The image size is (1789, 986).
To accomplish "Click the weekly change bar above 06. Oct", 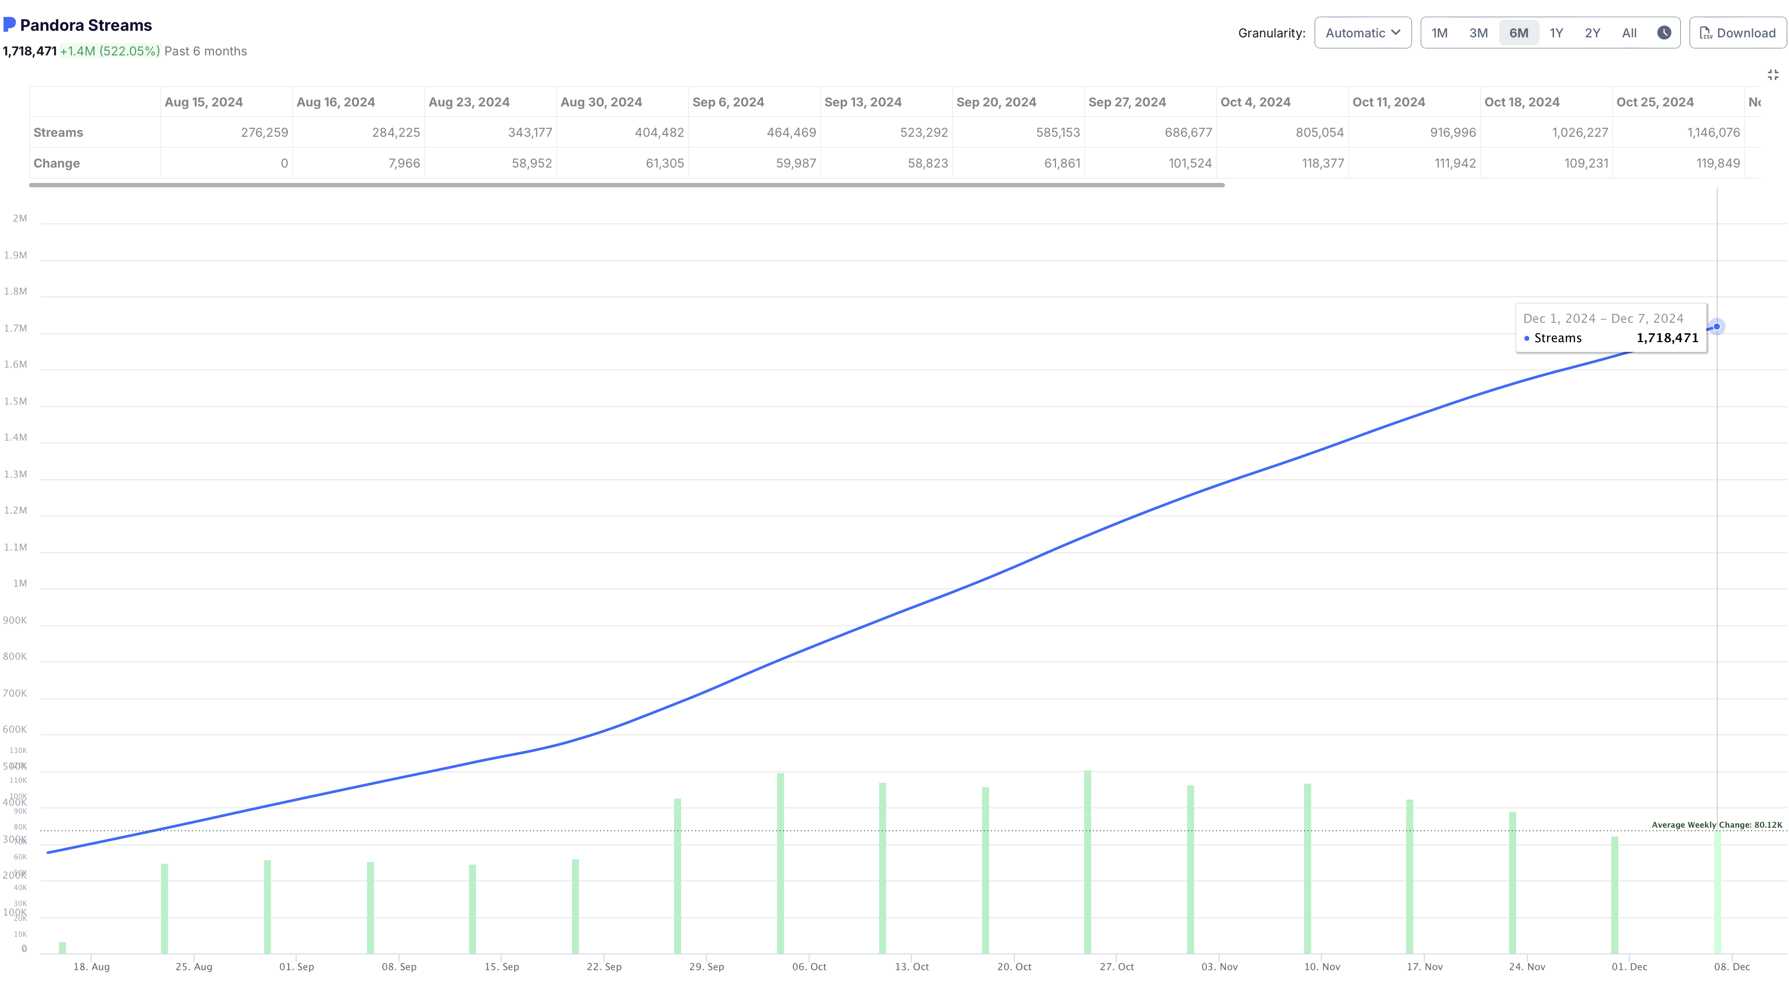I will (781, 863).
